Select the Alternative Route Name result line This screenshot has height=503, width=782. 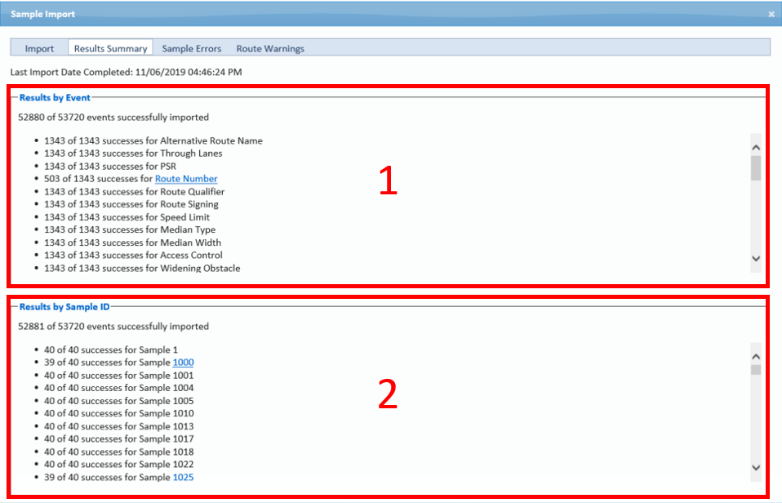click(x=153, y=140)
